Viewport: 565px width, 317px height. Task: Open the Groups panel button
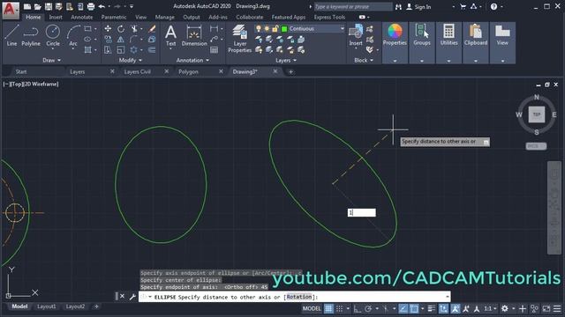point(422,42)
